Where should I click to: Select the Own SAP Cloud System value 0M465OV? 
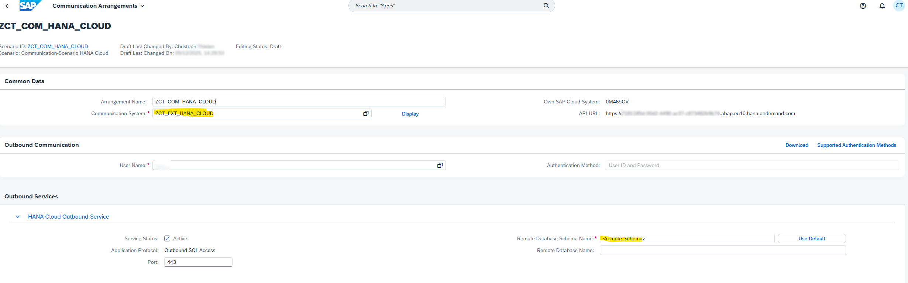click(x=617, y=102)
